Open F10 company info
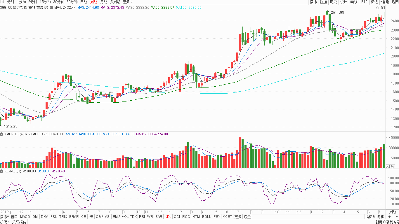The image size is (399, 224). (x=364, y=2)
